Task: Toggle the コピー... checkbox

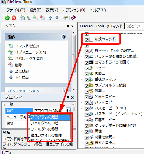Action: coord(87,69)
